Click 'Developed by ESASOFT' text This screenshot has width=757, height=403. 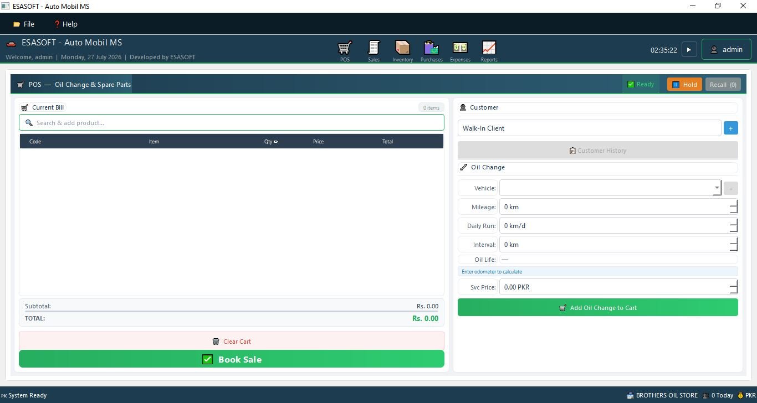(x=162, y=57)
